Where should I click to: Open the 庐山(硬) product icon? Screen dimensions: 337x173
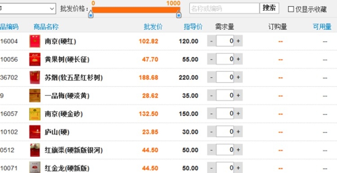point(35,132)
